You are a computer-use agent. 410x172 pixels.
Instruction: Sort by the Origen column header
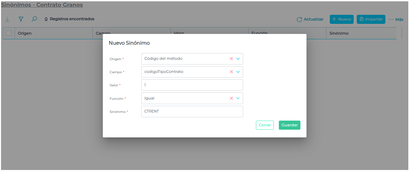pos(25,34)
